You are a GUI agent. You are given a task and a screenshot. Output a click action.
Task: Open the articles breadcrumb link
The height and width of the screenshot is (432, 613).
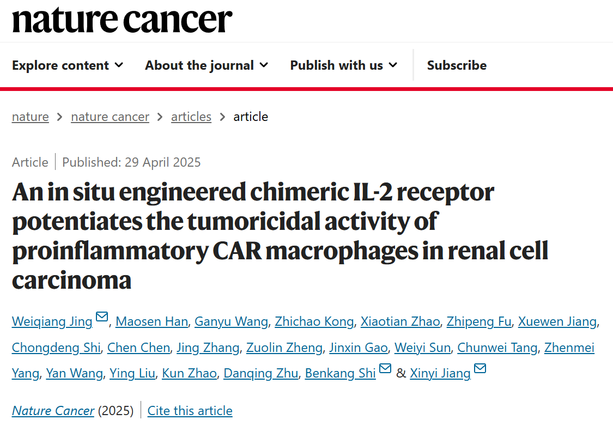(191, 117)
